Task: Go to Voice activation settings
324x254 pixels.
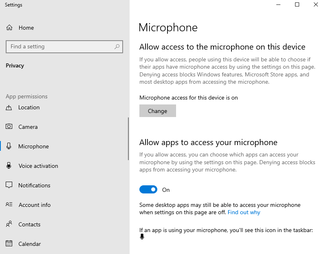Action: 38,166
